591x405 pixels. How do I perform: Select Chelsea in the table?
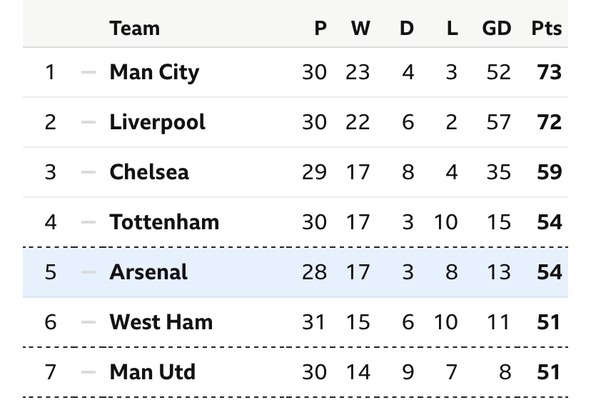[149, 172]
